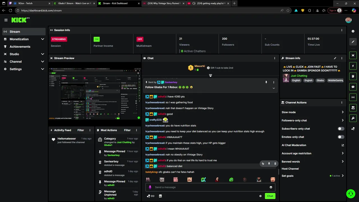This screenshot has height=202, width=359.
Task: Click the wrench icon in right sidebar
Action: (353, 118)
